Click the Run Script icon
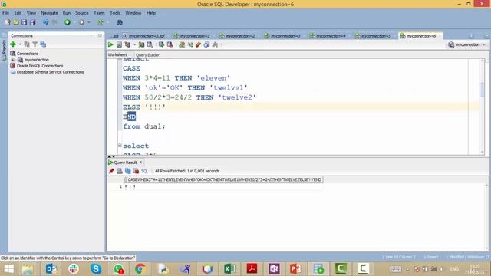 tap(119, 44)
